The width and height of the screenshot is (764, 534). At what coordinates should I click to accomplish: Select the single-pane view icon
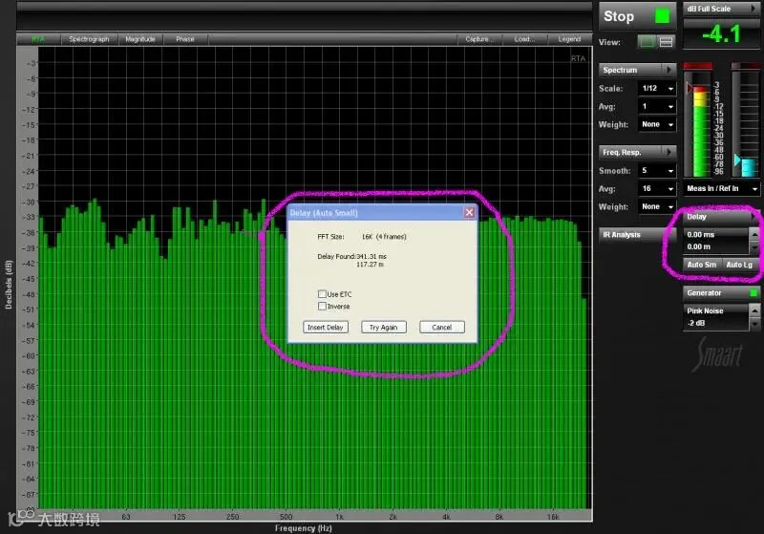coord(647,42)
